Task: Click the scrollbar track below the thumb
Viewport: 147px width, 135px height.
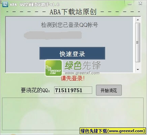Action: pos(138,65)
